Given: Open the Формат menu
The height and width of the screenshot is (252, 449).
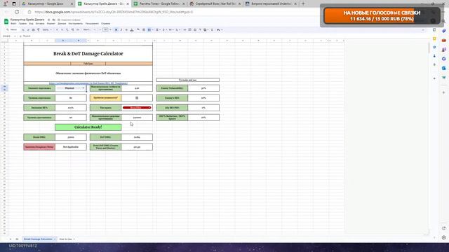Looking at the screenshot, I should pyautogui.click(x=51, y=23).
